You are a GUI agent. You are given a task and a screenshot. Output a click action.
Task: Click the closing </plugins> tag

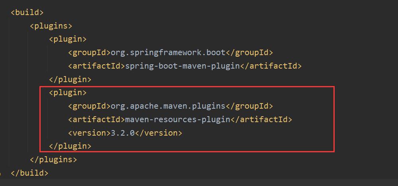click(x=53, y=160)
